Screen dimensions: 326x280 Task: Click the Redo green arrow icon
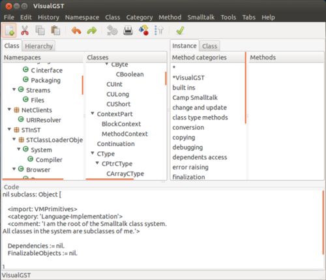pos(92,31)
